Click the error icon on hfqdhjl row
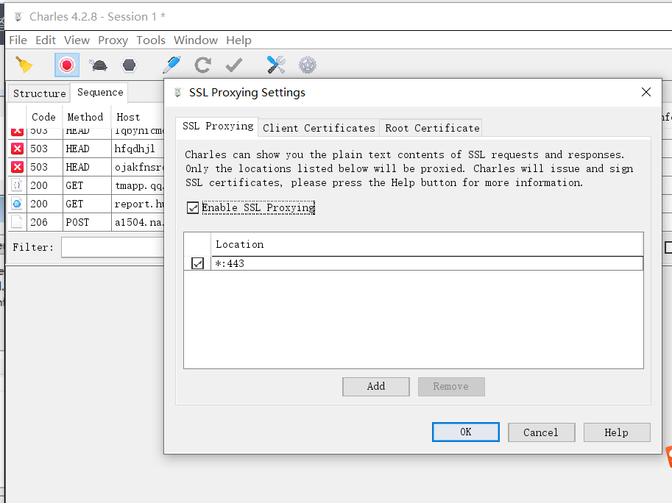This screenshot has height=503, width=672. [17, 149]
